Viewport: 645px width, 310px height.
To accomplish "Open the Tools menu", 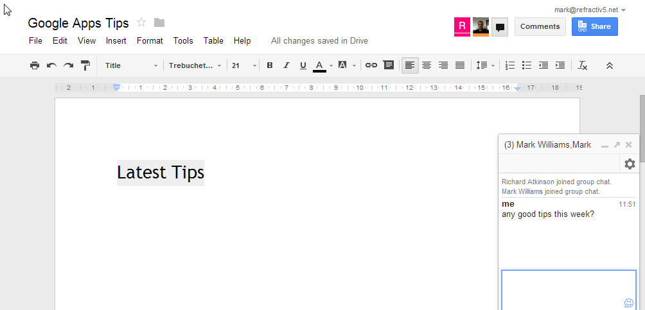I will (x=183, y=40).
